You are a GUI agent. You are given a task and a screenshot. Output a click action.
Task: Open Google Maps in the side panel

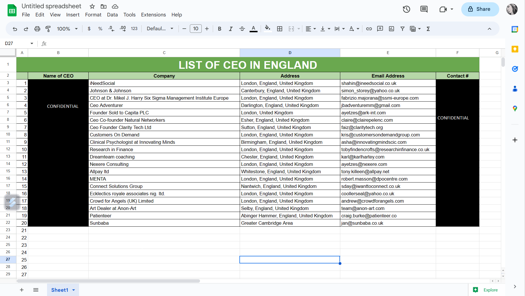515,108
